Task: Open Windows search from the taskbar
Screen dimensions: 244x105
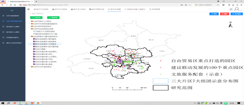Action: (x=8, y=103)
